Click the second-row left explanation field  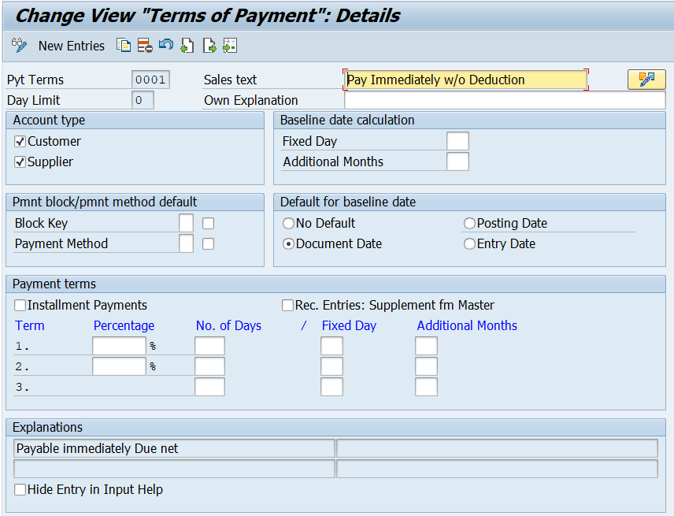tap(174, 469)
